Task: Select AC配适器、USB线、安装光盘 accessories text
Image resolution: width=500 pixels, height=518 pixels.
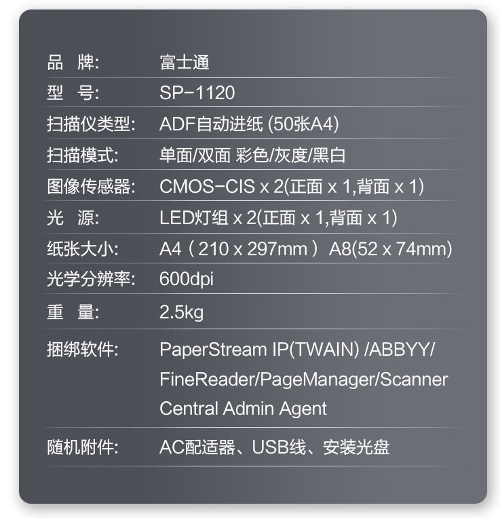Action: [x=275, y=447]
